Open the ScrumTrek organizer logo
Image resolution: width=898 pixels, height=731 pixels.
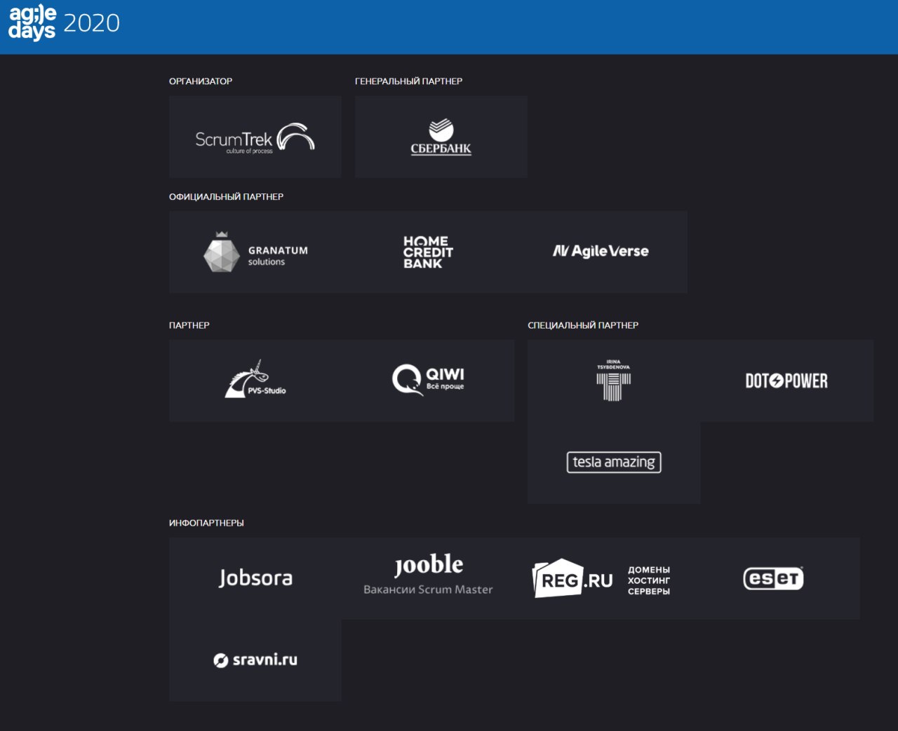255,137
